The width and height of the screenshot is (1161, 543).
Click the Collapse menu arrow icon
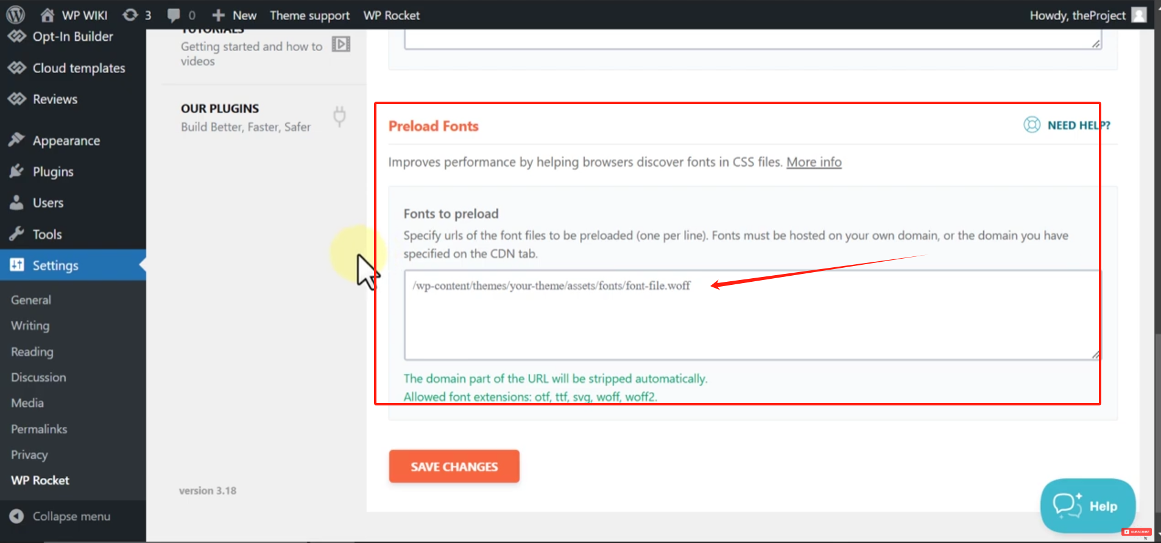[x=16, y=516]
